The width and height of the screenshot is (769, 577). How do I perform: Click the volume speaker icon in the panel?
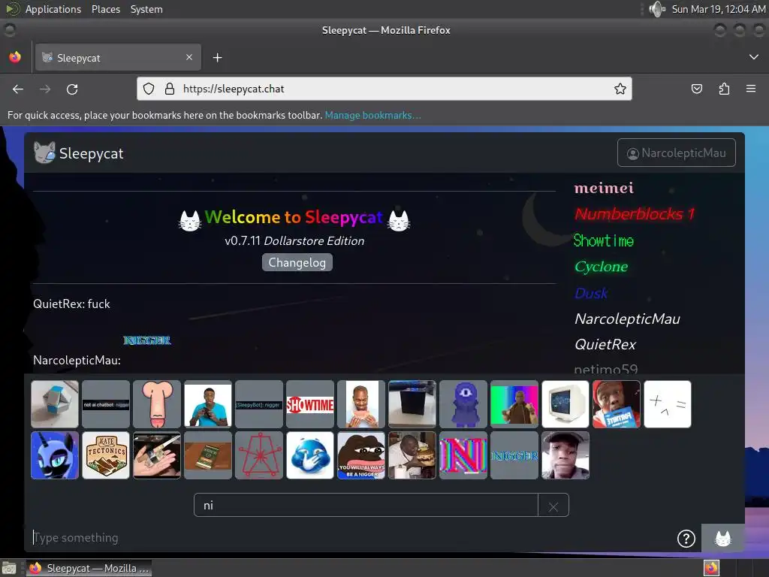click(656, 9)
